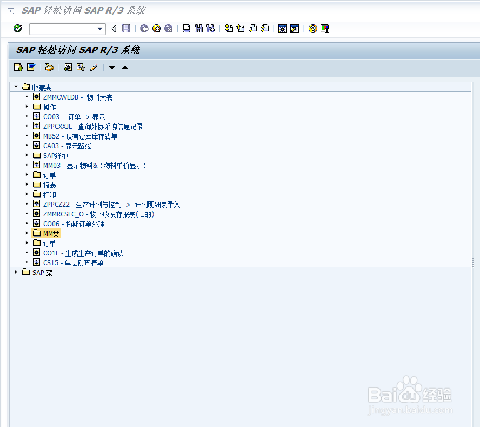Click the green checkmark Enter icon
Screen dimensions: 480x427
pos(18,29)
